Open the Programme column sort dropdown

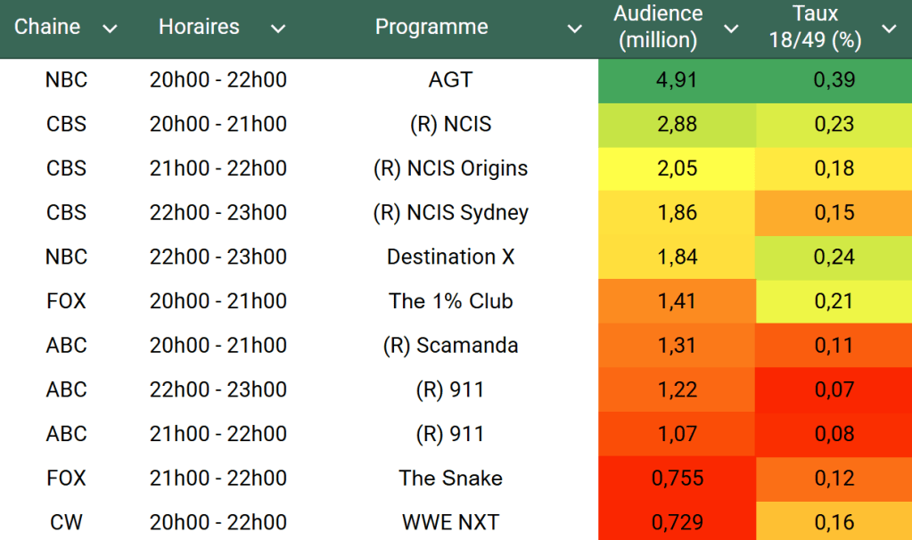coord(575,29)
